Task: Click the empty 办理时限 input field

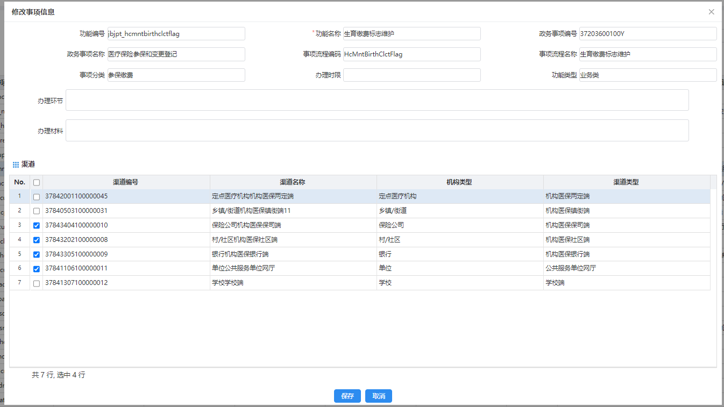Action: (411, 75)
